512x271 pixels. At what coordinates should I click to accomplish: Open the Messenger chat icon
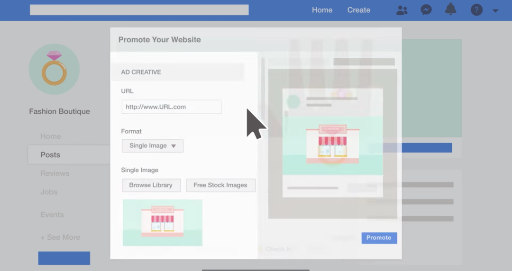pos(426,10)
